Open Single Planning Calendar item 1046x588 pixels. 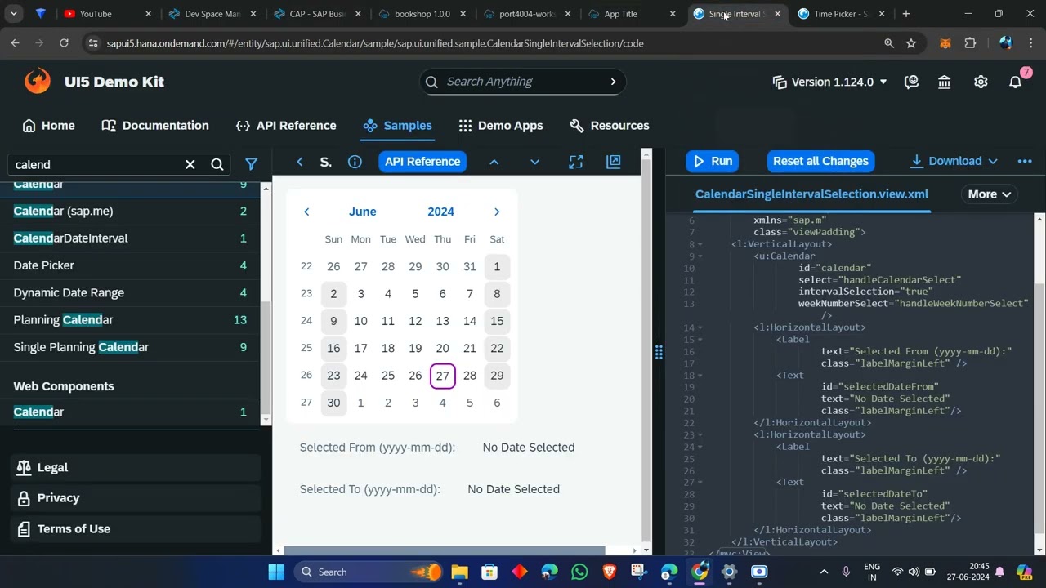[130, 347]
